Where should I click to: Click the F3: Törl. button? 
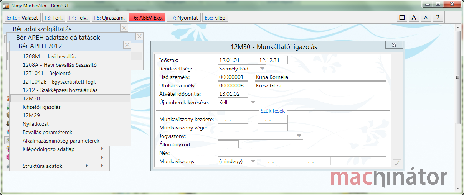point(53,18)
